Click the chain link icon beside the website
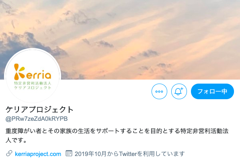 pos(9,154)
